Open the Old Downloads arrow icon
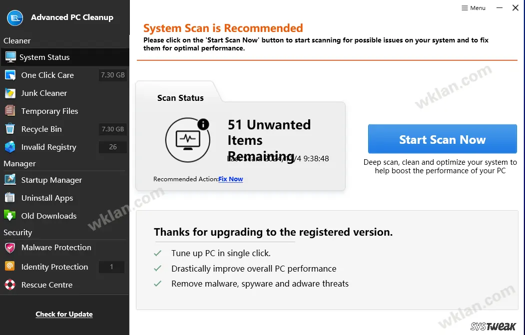The image size is (525, 335). point(9,216)
